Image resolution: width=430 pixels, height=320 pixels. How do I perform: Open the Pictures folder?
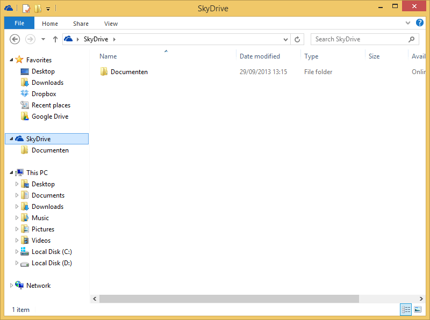(43, 229)
